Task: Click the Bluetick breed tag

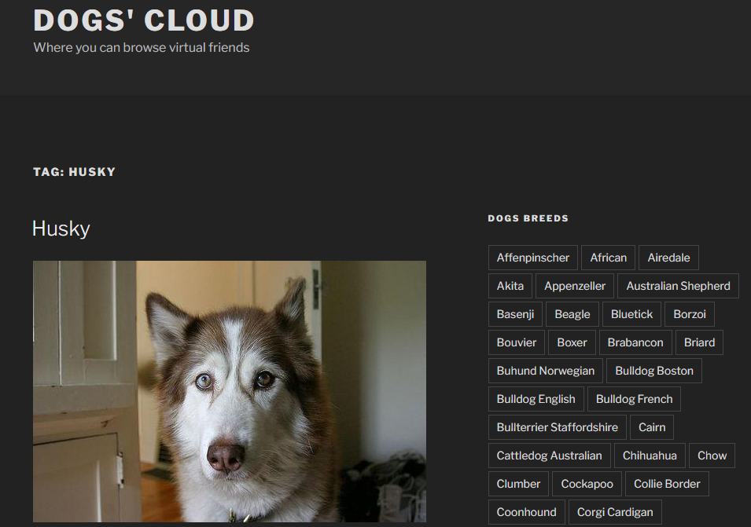Action: click(x=631, y=313)
